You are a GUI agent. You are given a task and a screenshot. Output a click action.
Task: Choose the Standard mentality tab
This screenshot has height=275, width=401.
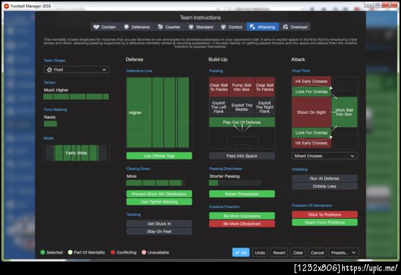(x=200, y=27)
